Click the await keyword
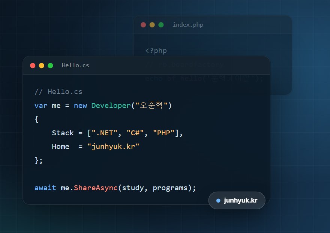The width and height of the screenshot is (330, 233). point(45,188)
